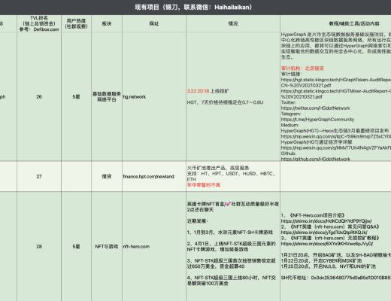Viewport: 391px width, 301px height.
Task: Open the HGTMiner AuditReport pdf link
Action: 336,94
